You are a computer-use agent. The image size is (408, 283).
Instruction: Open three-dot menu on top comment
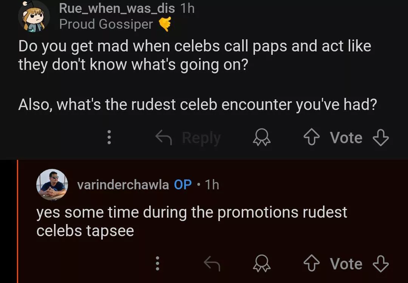click(109, 138)
